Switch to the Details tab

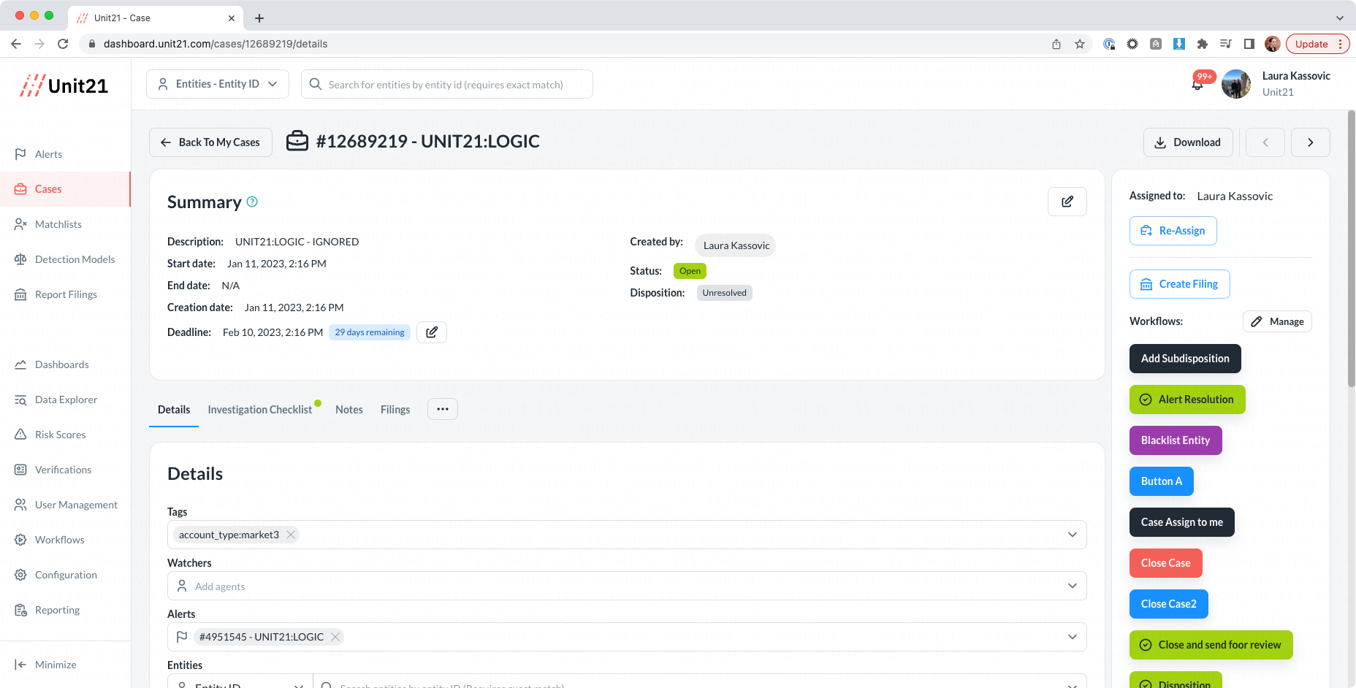(174, 410)
